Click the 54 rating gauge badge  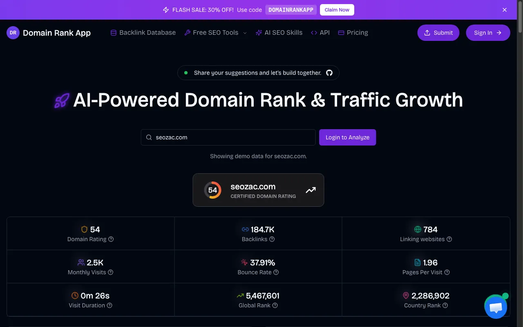click(212, 190)
